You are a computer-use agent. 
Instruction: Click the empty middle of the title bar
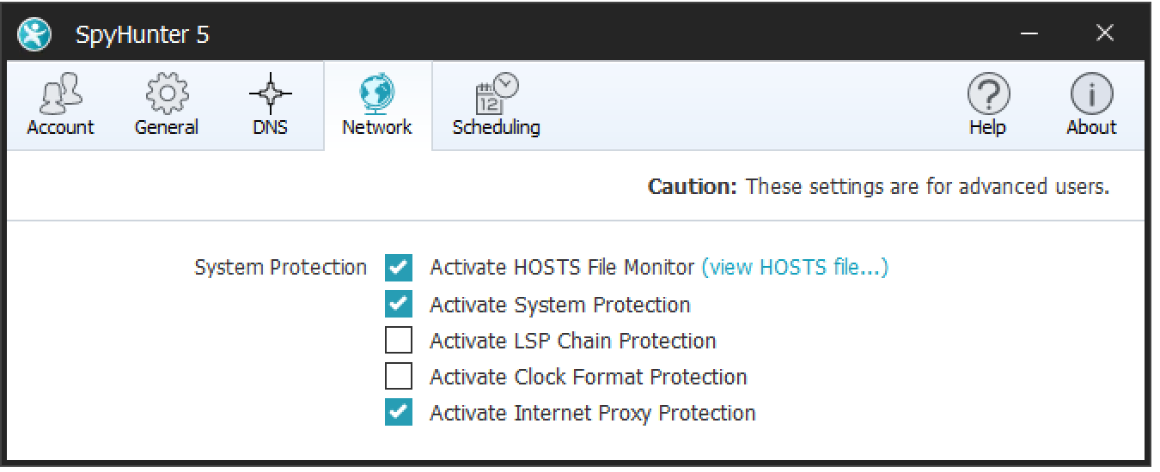pos(601,34)
